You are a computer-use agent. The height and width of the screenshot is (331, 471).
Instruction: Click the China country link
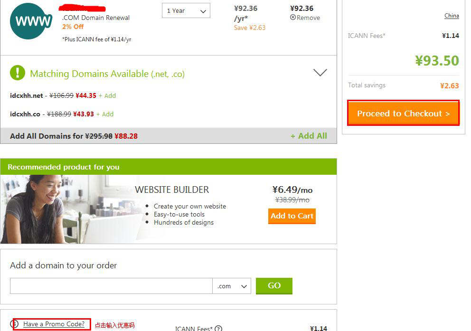pos(452,16)
